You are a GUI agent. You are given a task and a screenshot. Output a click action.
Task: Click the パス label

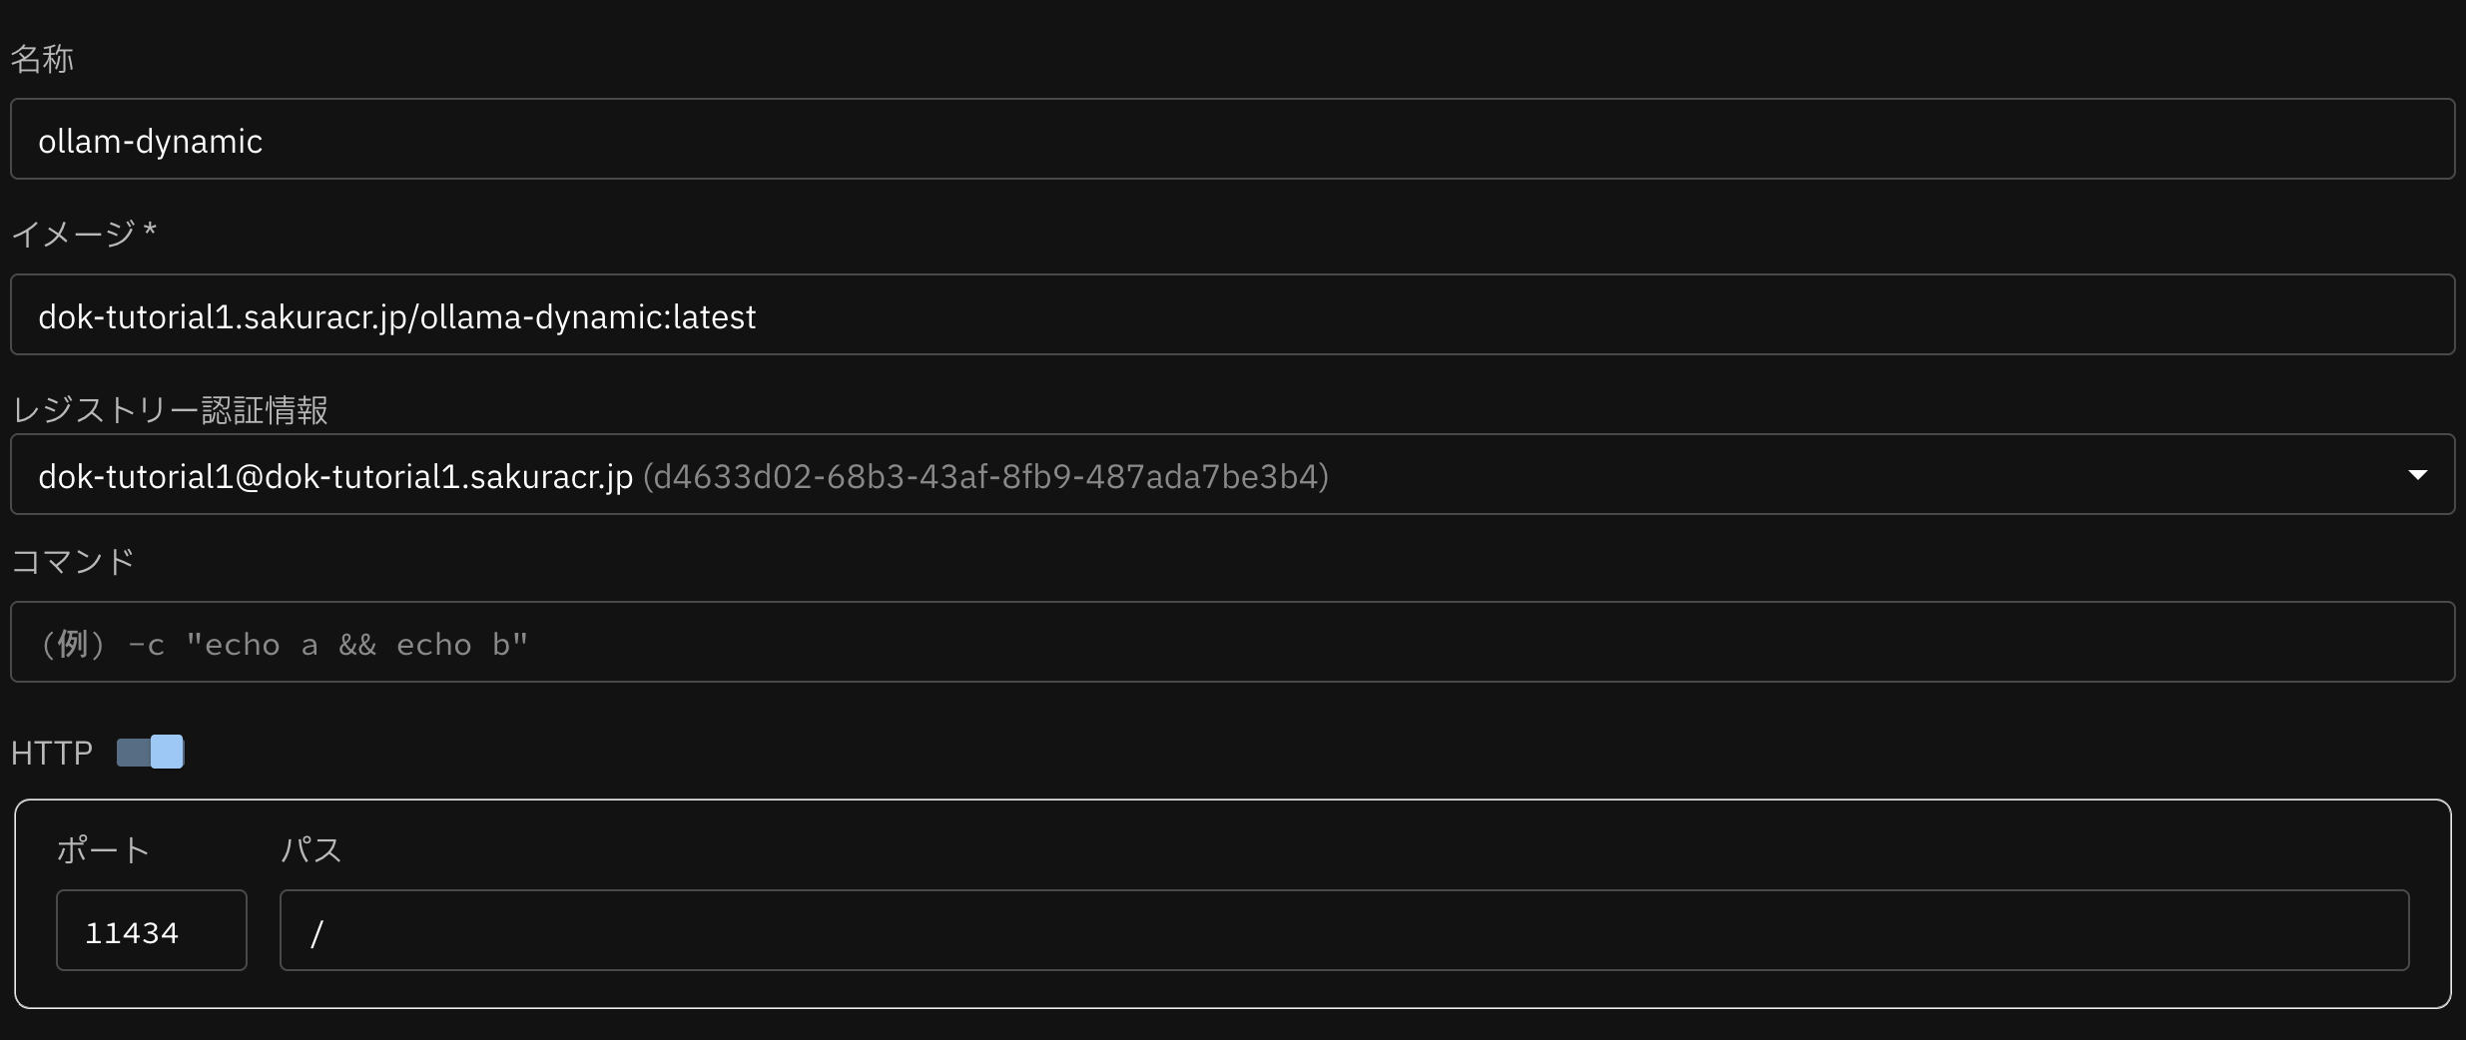[x=311, y=850]
